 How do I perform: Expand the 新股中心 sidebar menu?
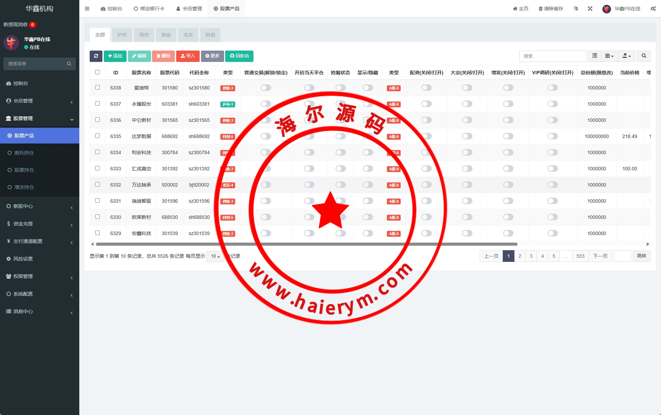(39, 206)
